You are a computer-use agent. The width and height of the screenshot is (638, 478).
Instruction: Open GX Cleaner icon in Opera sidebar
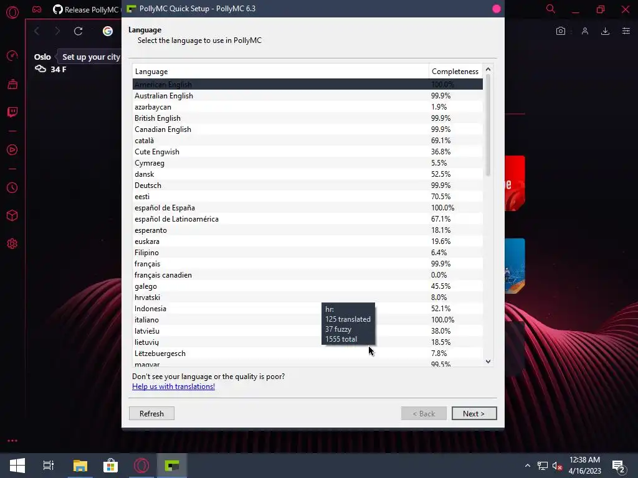[12, 84]
